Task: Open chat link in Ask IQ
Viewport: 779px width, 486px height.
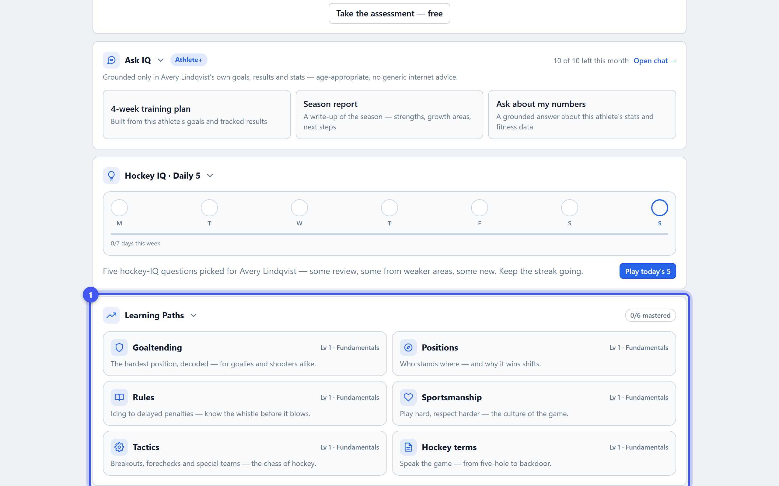Action: click(x=655, y=61)
